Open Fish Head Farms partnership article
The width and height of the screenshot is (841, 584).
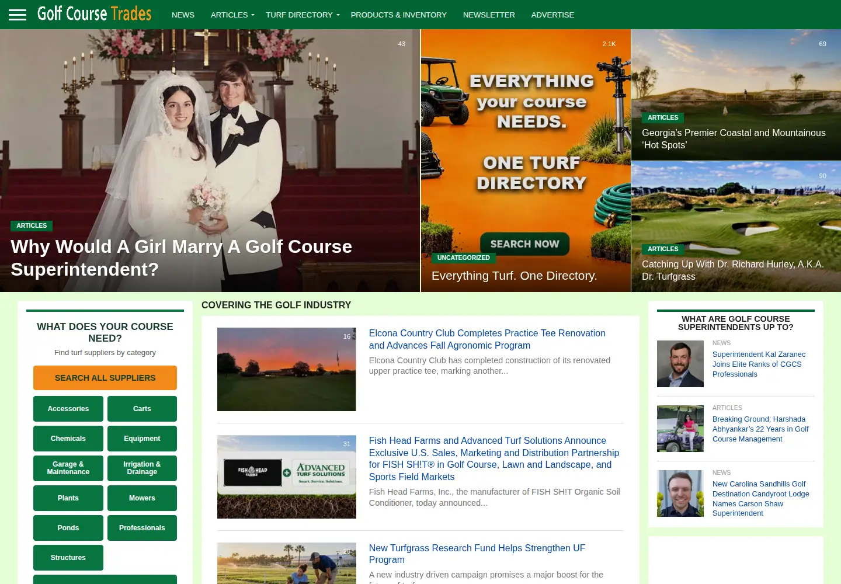[x=494, y=458]
